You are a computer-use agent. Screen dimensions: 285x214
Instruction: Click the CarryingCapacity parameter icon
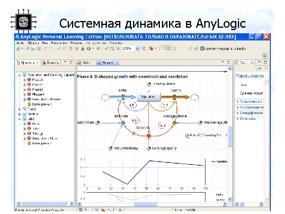[149, 149]
